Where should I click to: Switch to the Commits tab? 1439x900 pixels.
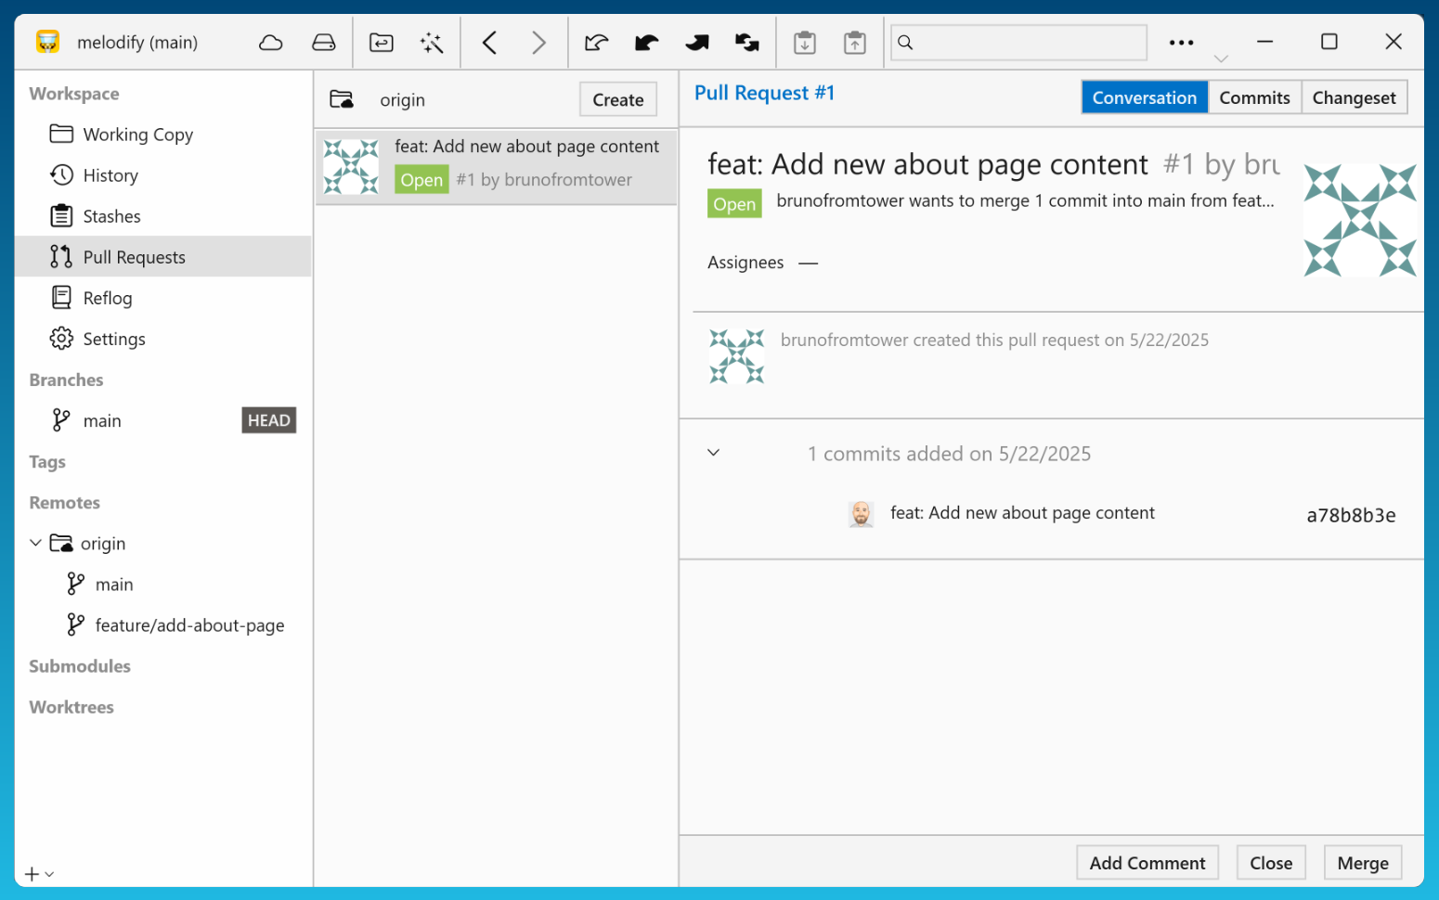point(1254,96)
